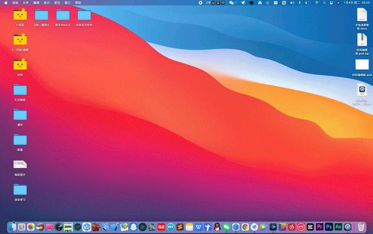Open WeChat status item in menu bar
This screenshot has width=373, height=234.
click(232, 3)
